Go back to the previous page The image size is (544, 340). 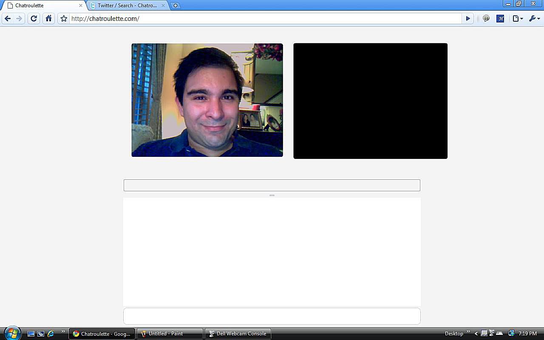coord(8,19)
